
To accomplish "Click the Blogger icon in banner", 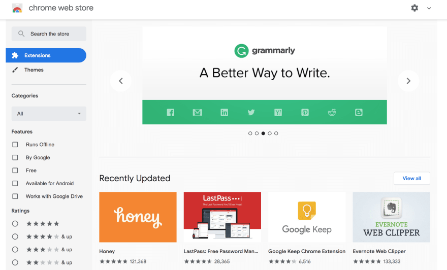I will point(359,112).
